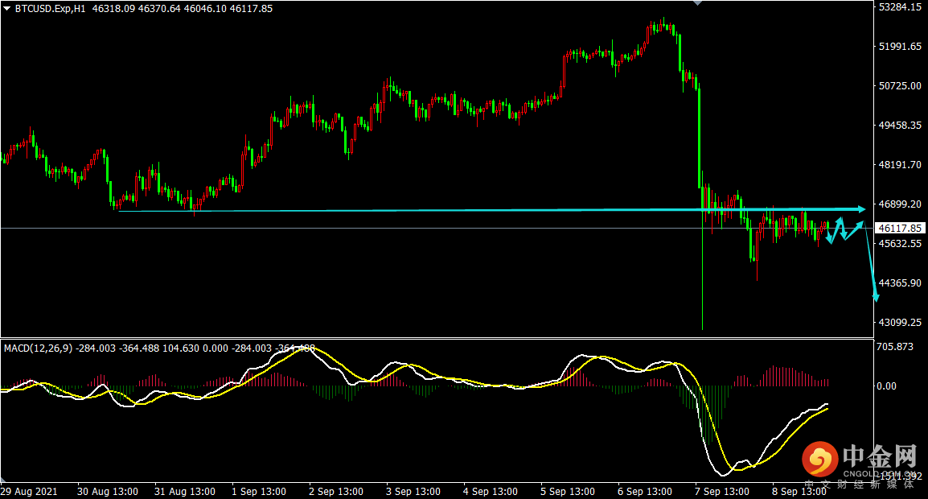Click the open price value 46318.09
The width and height of the screenshot is (928, 499).
[113, 9]
